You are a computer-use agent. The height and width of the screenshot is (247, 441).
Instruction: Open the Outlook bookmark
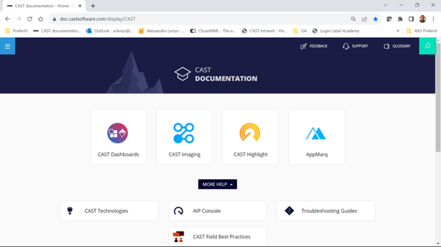click(110, 31)
